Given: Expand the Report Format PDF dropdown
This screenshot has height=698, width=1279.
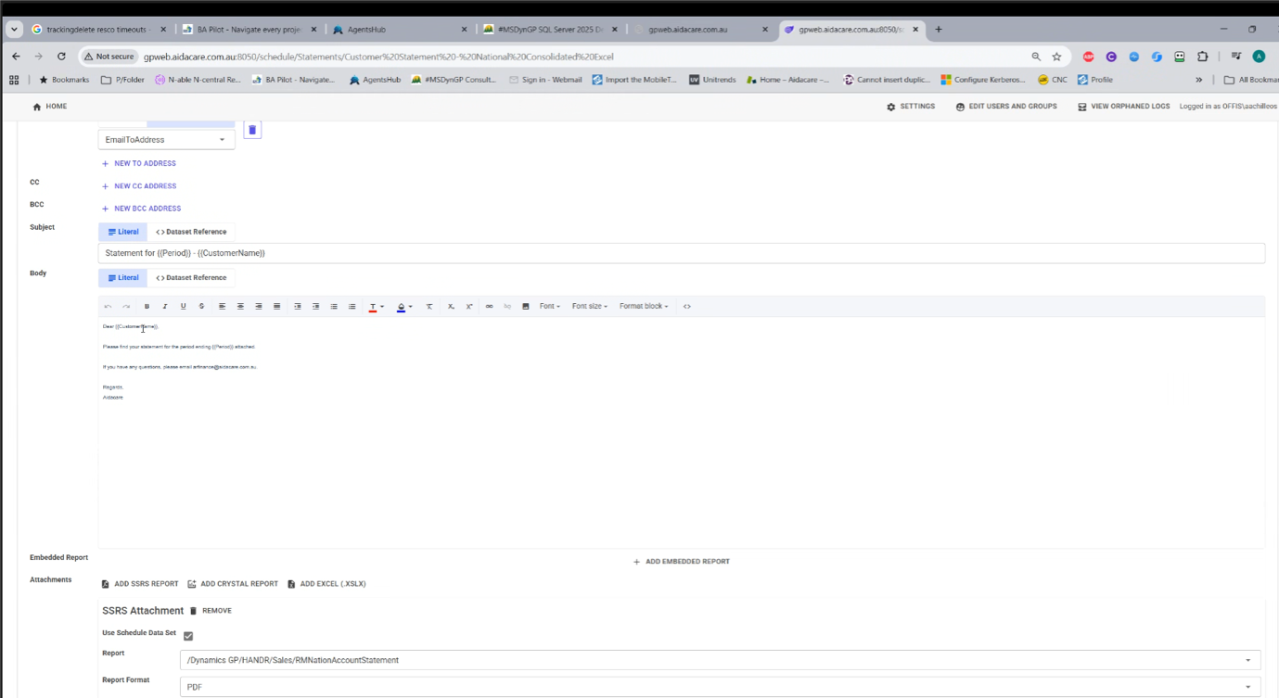Looking at the screenshot, I should tap(720, 687).
